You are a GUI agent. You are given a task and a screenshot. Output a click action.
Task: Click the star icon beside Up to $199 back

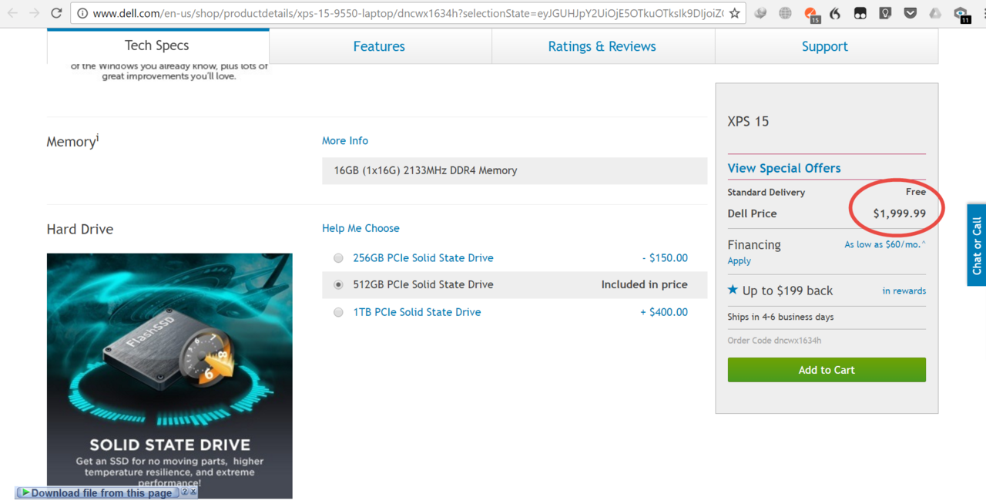733,291
